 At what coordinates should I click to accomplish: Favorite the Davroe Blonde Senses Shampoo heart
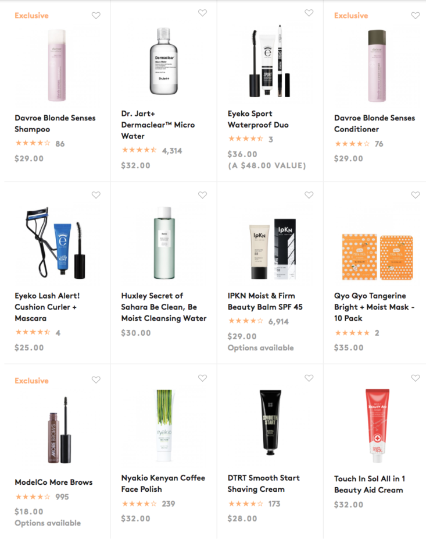click(x=96, y=15)
